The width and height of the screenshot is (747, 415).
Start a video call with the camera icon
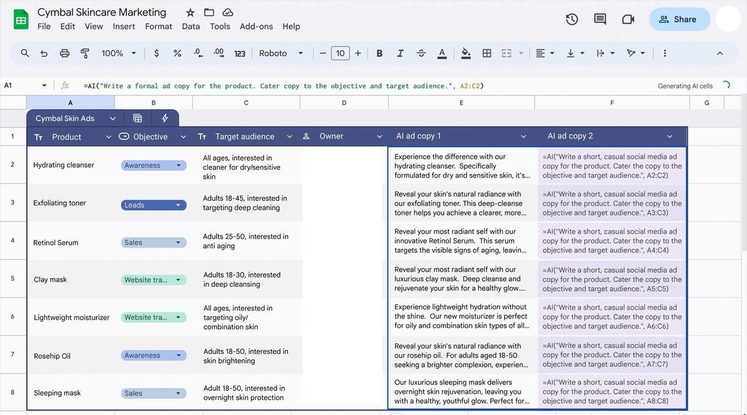[628, 19]
